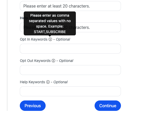The image size is (141, 127).
Task: Focus the Help Keywords text field
Action: click(x=70, y=91)
